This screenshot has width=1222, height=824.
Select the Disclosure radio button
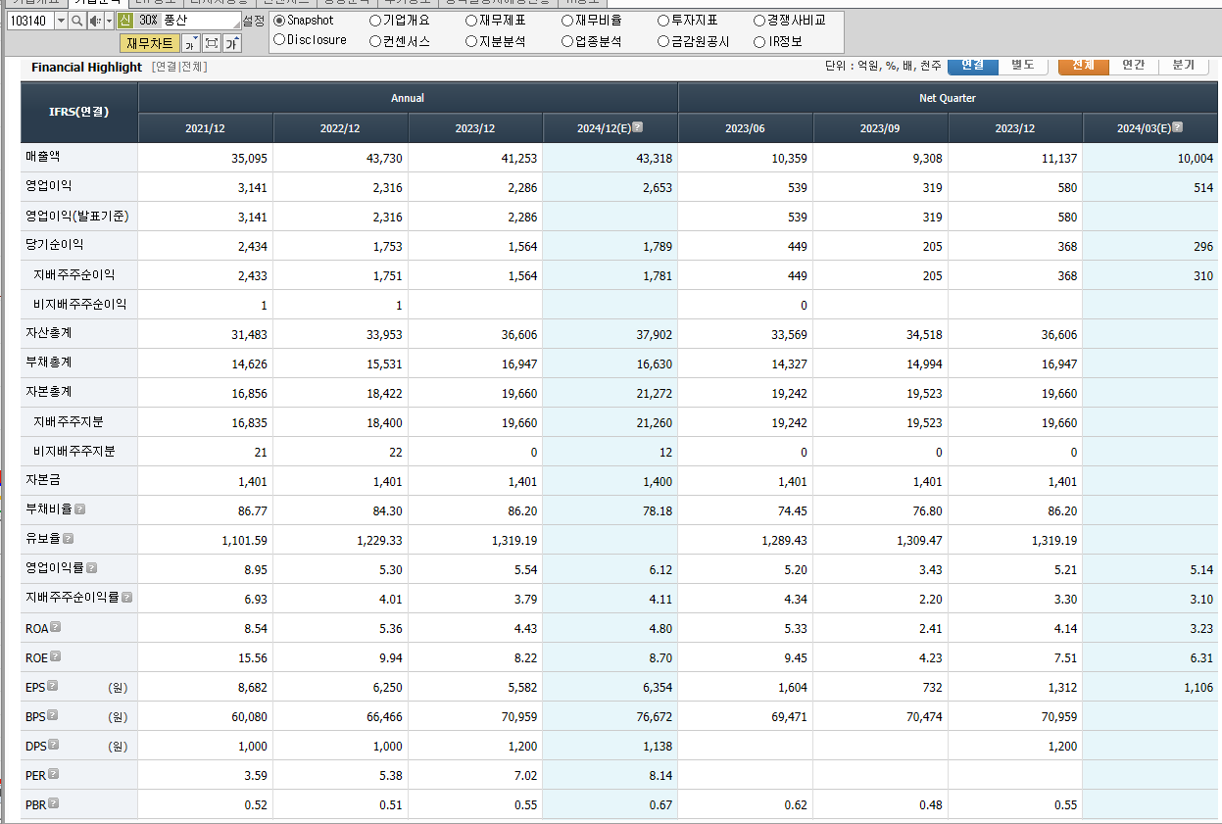pyautogui.click(x=279, y=40)
